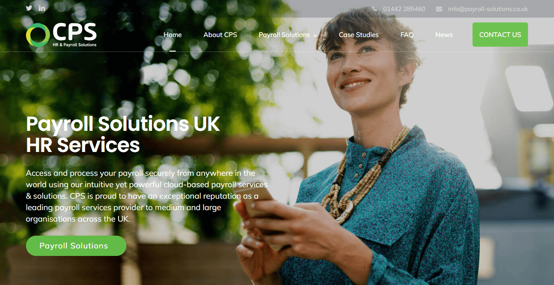Click the envelope email icon
The height and width of the screenshot is (285, 554).
click(439, 9)
